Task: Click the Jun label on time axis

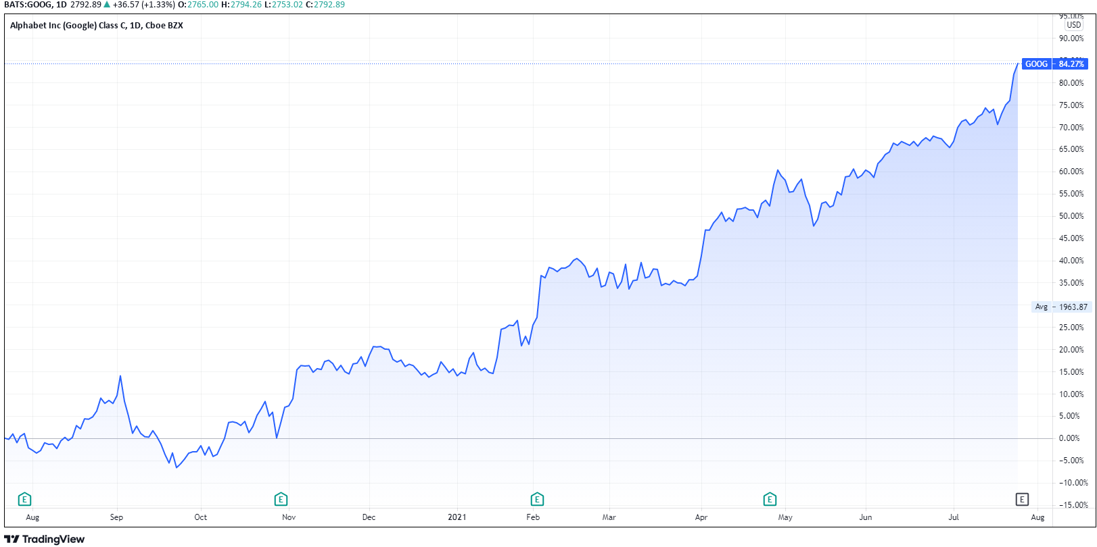Action: pyautogui.click(x=866, y=517)
